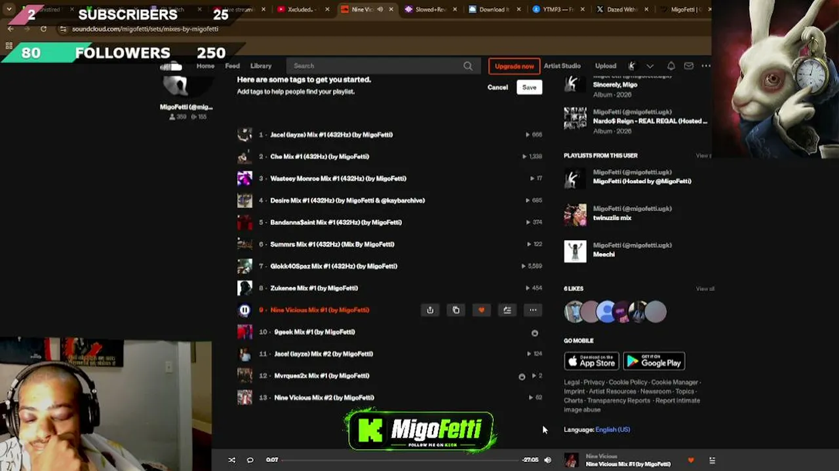Viewport: 839px width, 471px height.
Task: Toggle shuffle in the player bar
Action: click(x=231, y=460)
